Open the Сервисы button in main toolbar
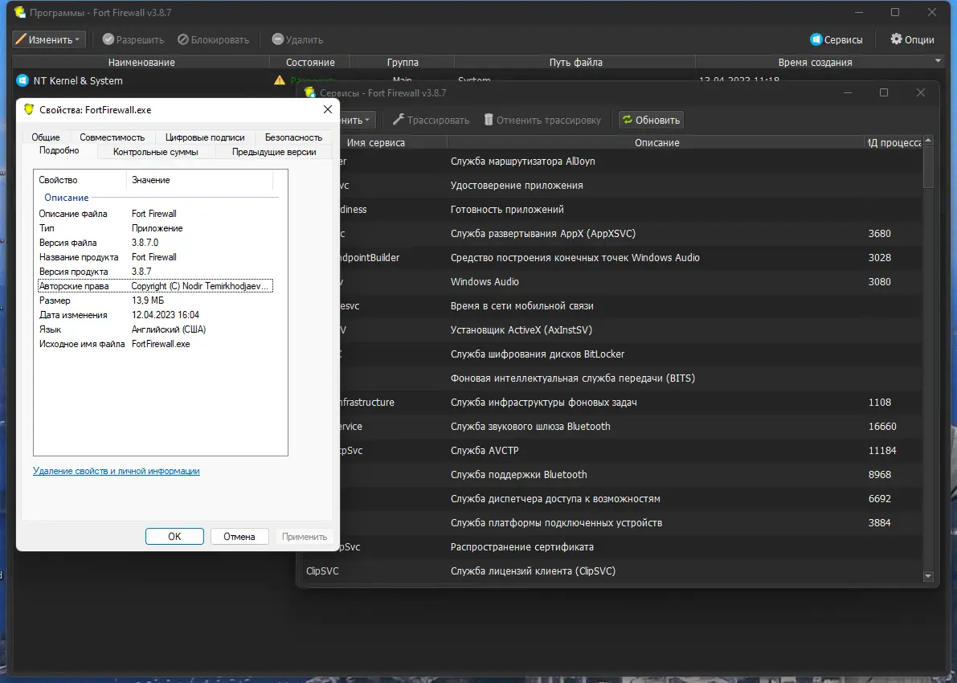Viewport: 957px width, 683px height. [836, 39]
